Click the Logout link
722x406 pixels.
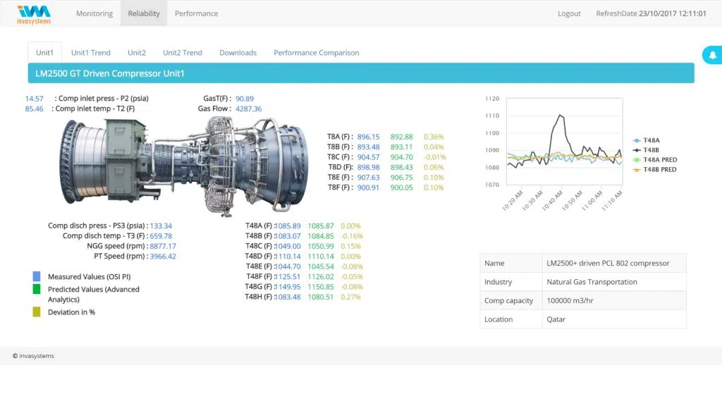coord(569,13)
